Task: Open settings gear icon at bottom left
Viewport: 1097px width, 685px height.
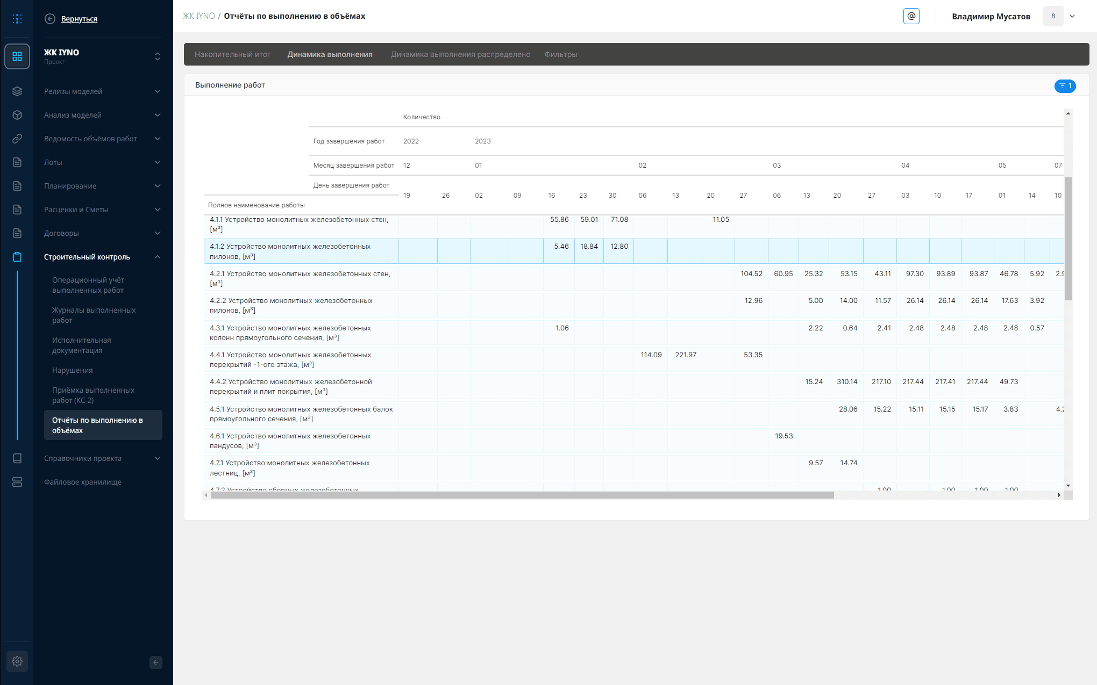Action: pos(17,661)
